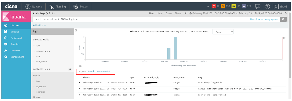The width and height of the screenshot is (292, 101).
Task: Collapse the histogram chart with arrow
Action: click(x=80, y=66)
